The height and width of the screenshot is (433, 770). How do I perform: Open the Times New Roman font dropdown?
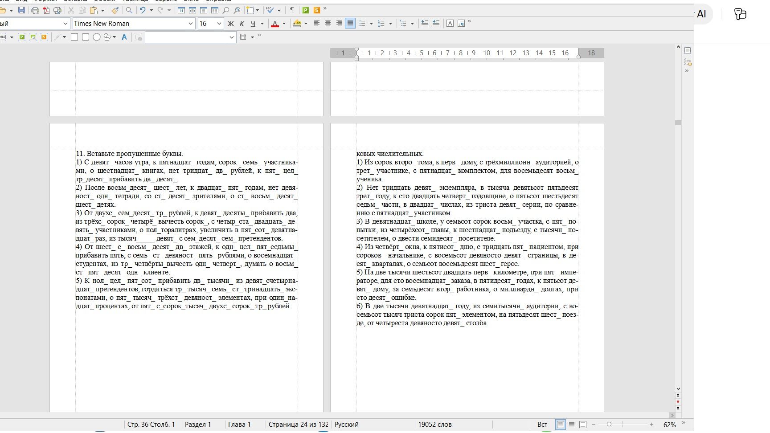pyautogui.click(x=191, y=23)
